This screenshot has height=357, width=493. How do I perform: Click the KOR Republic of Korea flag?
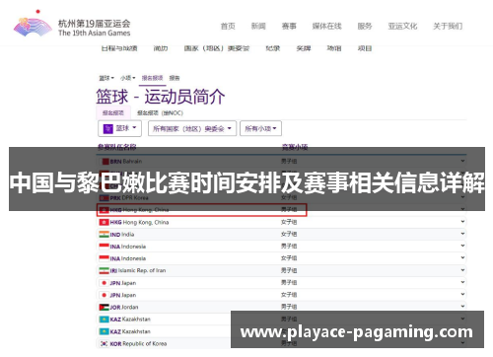104,343
